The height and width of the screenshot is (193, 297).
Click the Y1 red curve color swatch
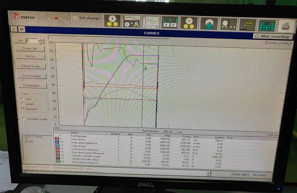pyautogui.click(x=57, y=139)
